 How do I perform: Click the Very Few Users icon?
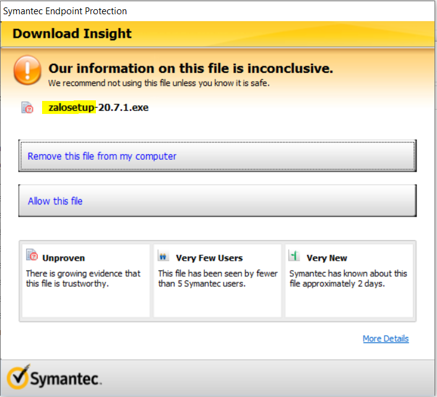click(163, 255)
